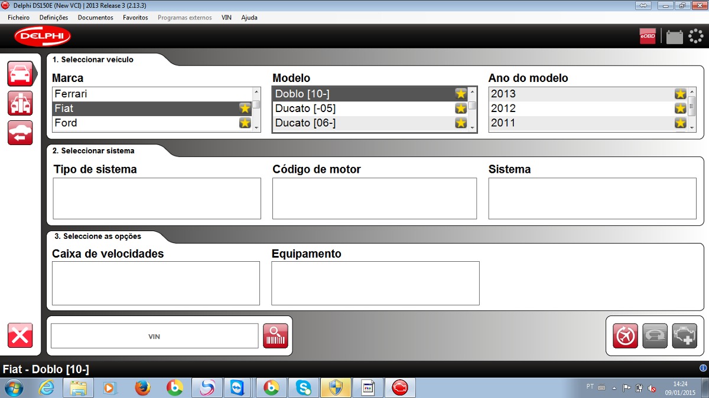Viewport: 709px width, 398px height.
Task: Click the Código de motor list box
Action: point(375,199)
